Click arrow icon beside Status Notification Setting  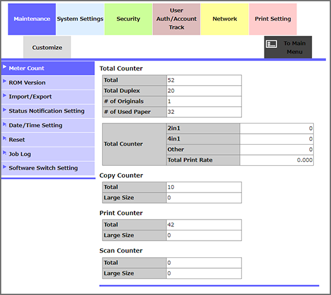point(4,109)
